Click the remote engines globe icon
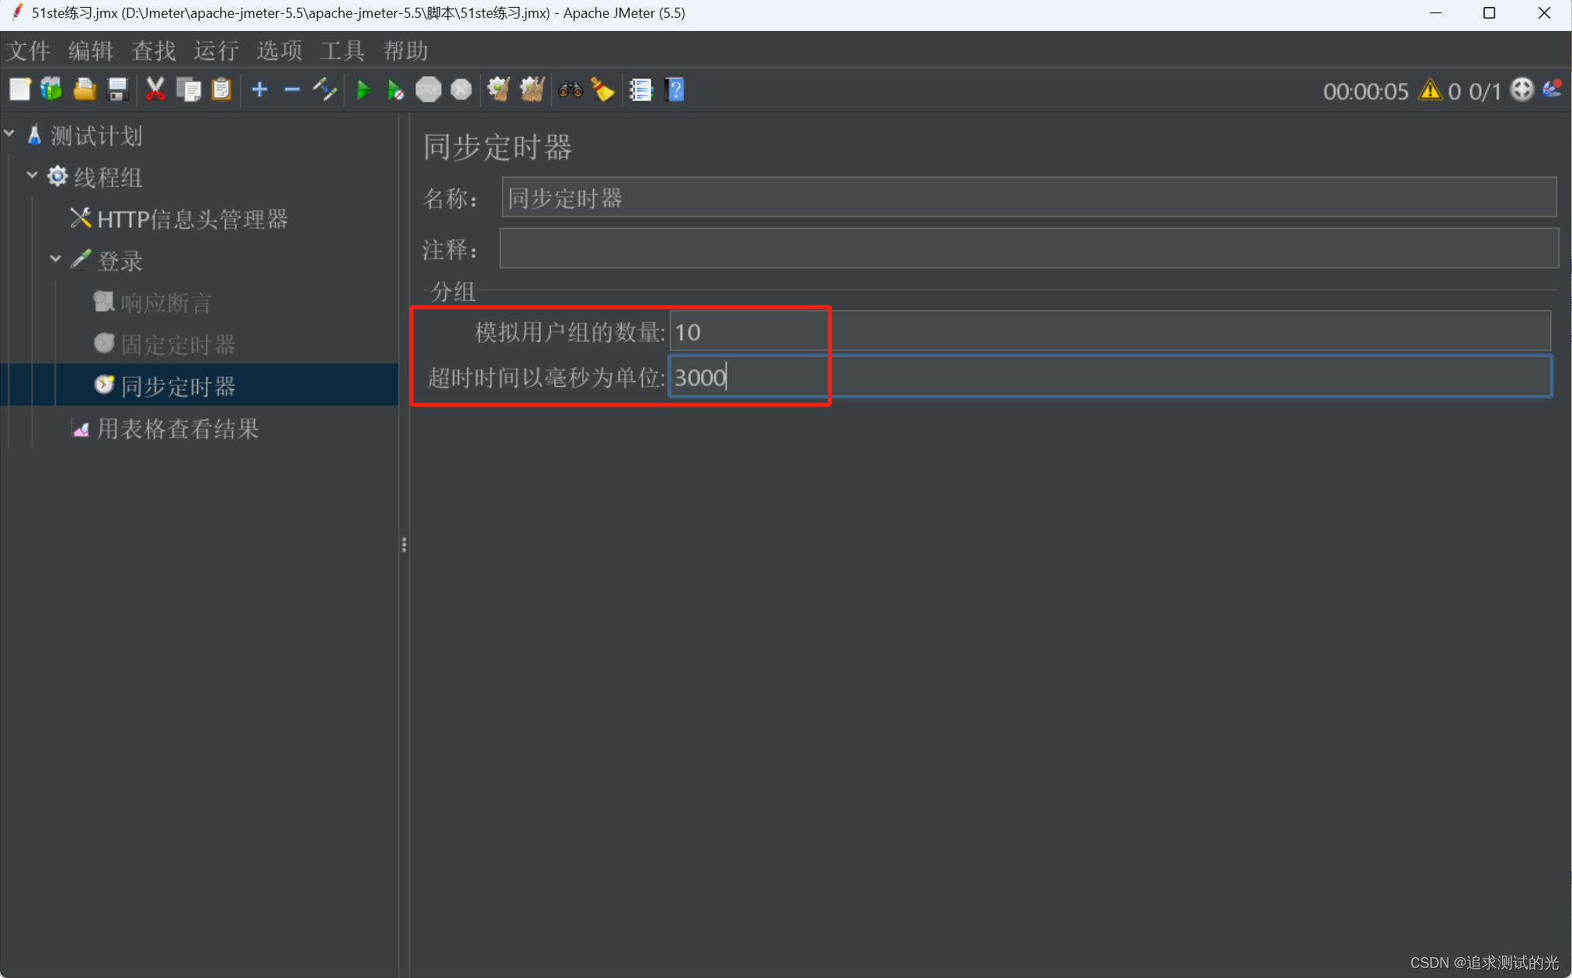This screenshot has width=1572, height=978. pos(1522,90)
